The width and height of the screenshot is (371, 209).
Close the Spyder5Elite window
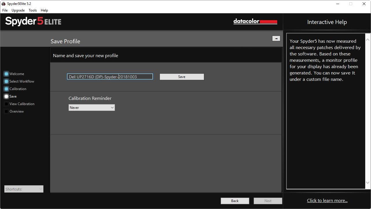(x=364, y=4)
